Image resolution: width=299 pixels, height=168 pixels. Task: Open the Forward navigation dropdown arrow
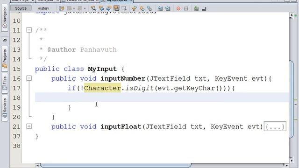(85, 8)
